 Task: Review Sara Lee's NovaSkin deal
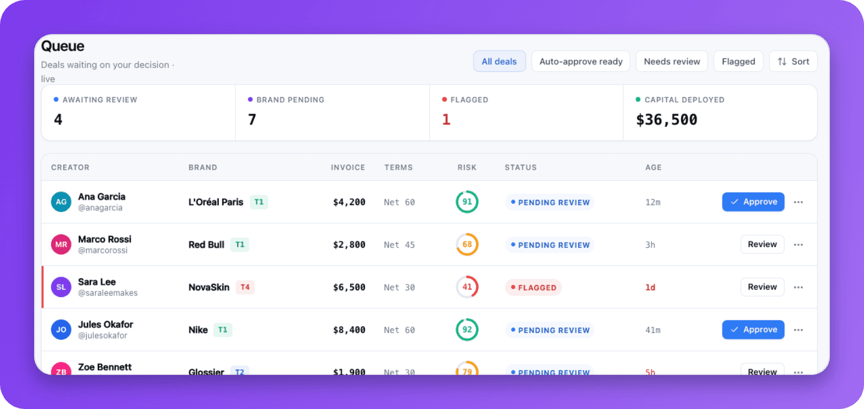click(762, 287)
